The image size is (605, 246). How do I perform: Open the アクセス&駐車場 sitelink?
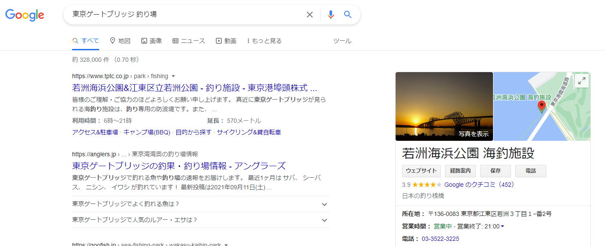(95, 132)
